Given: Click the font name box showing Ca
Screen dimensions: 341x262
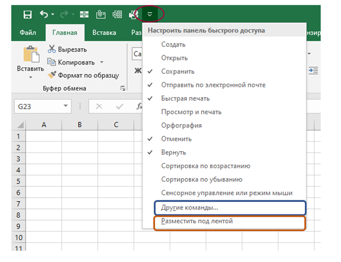Looking at the screenshot, I should click(x=137, y=54).
